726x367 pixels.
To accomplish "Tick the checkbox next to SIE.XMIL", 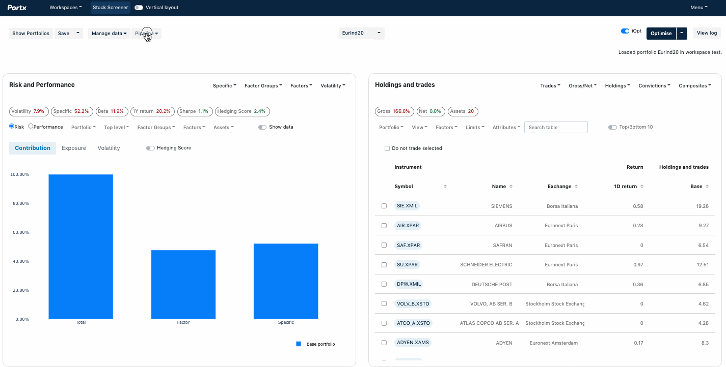I will (384, 205).
